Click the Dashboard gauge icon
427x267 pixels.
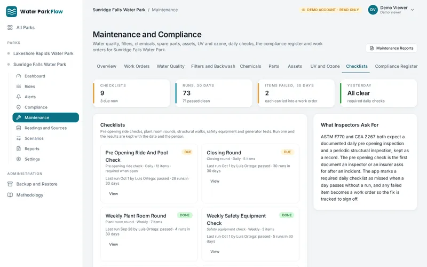click(19, 76)
